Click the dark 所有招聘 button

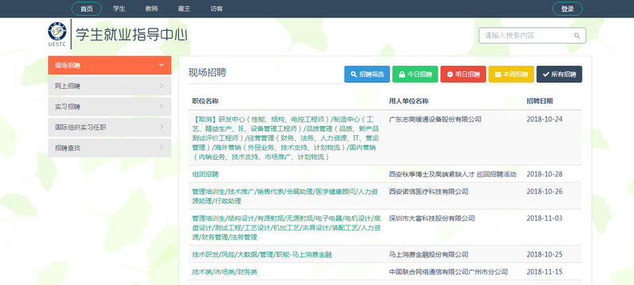click(560, 74)
